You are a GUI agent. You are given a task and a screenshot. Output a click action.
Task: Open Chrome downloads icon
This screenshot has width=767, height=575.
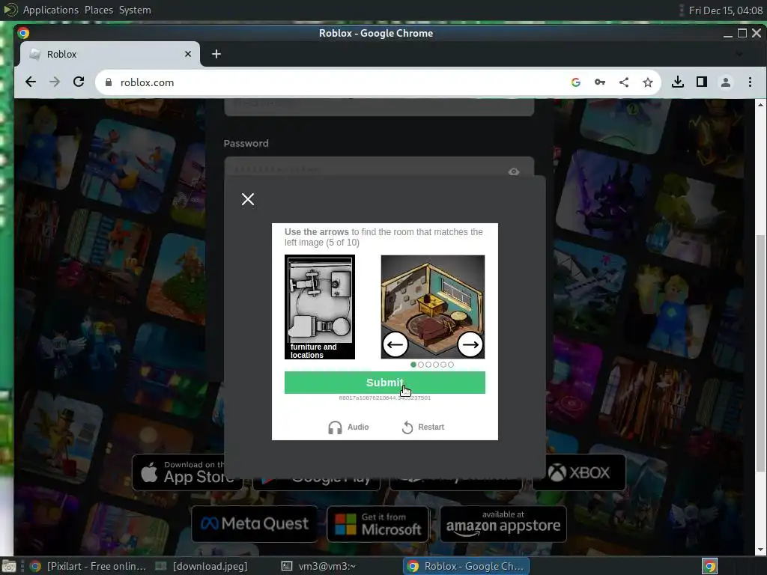point(677,82)
